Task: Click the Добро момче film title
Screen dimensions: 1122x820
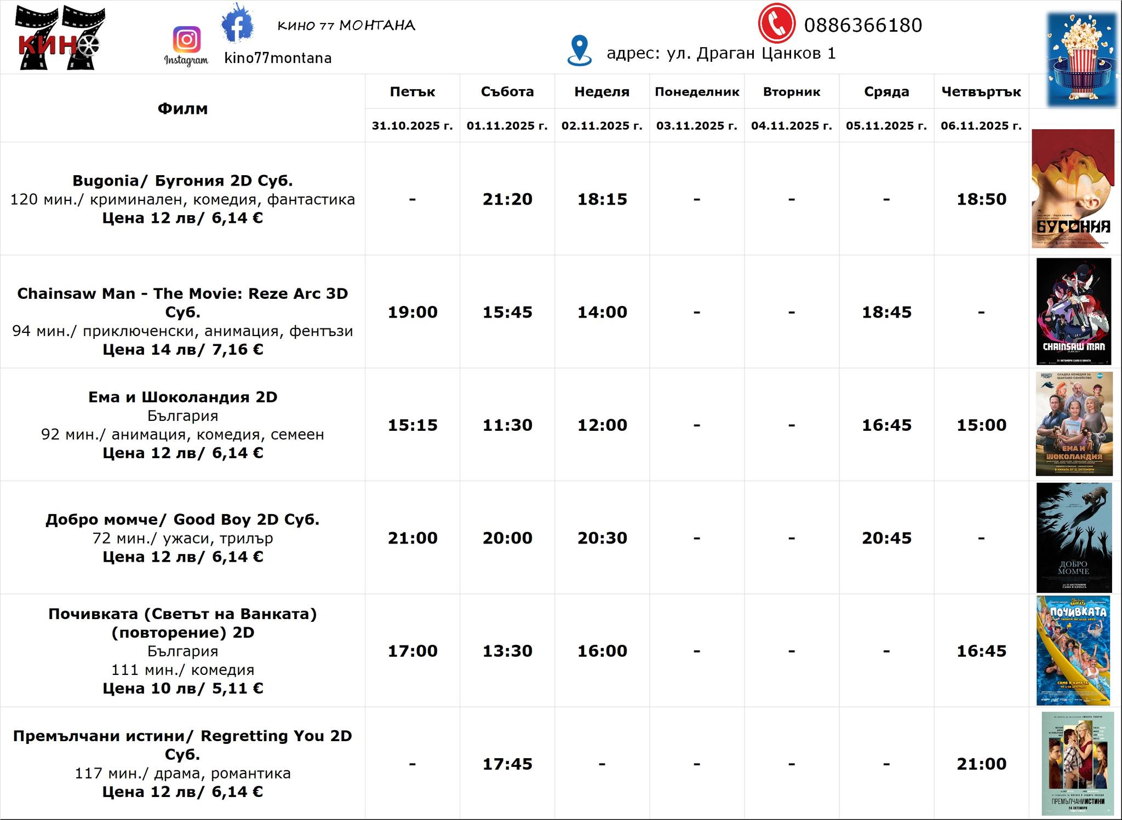Action: [182, 519]
